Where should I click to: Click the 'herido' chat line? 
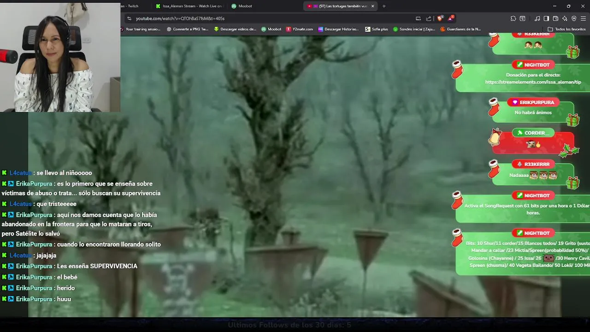[x=66, y=288]
